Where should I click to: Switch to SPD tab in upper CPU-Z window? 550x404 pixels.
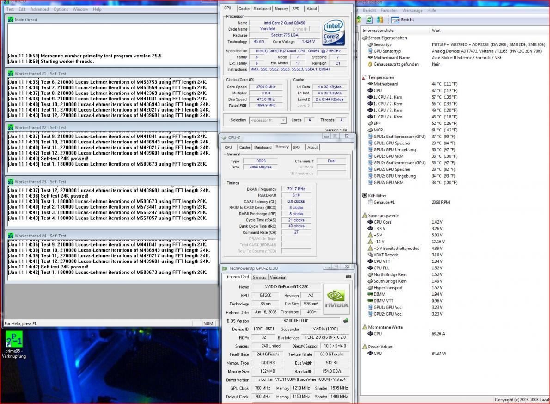coord(296,9)
